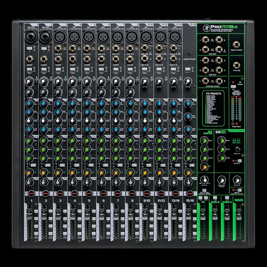Click the LINE IN 3 jack
This screenshot has height=267, width=267.
pos(58,49)
